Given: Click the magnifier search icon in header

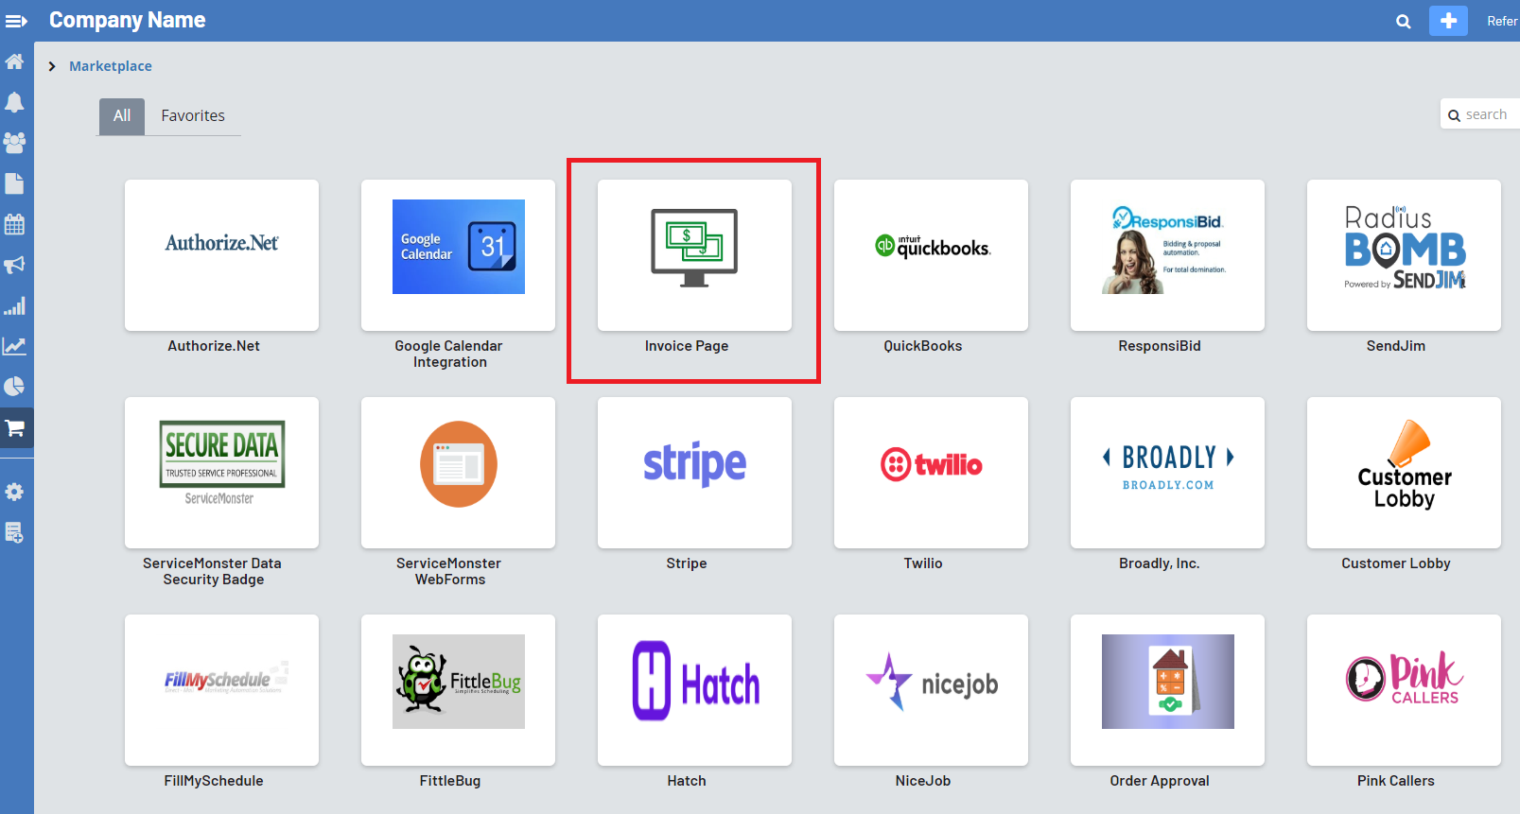Looking at the screenshot, I should click(1404, 21).
